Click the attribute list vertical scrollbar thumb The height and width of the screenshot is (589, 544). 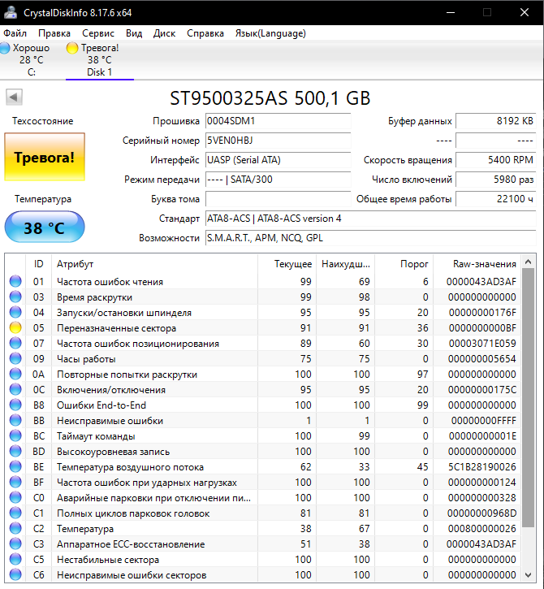tap(529, 398)
